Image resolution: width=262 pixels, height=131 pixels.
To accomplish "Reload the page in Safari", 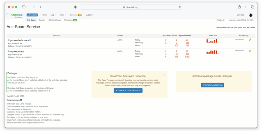I will pos(180,7).
